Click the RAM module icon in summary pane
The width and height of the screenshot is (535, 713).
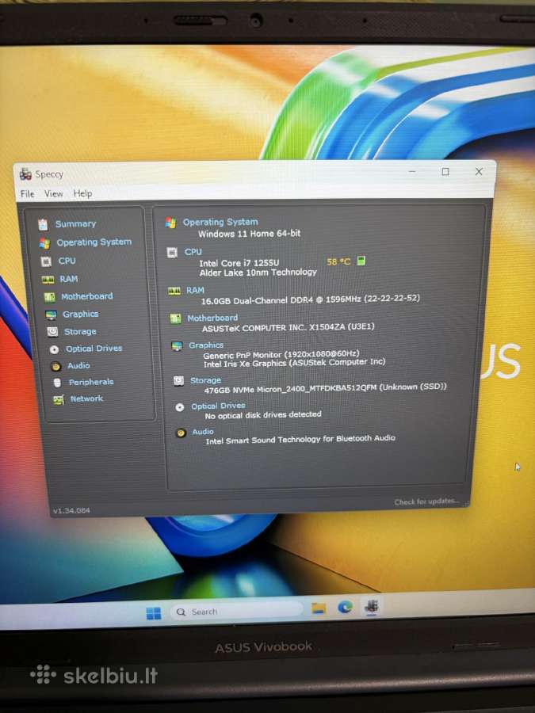174,291
